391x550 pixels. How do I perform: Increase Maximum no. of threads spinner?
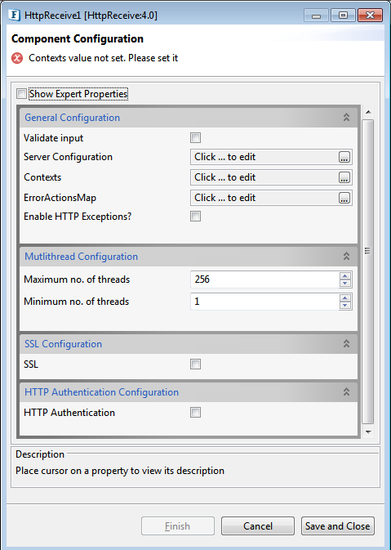pyautogui.click(x=345, y=276)
